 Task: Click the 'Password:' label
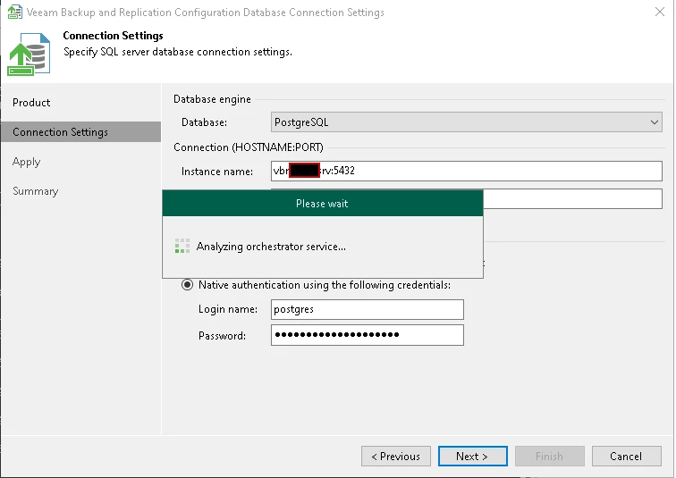[x=222, y=336]
